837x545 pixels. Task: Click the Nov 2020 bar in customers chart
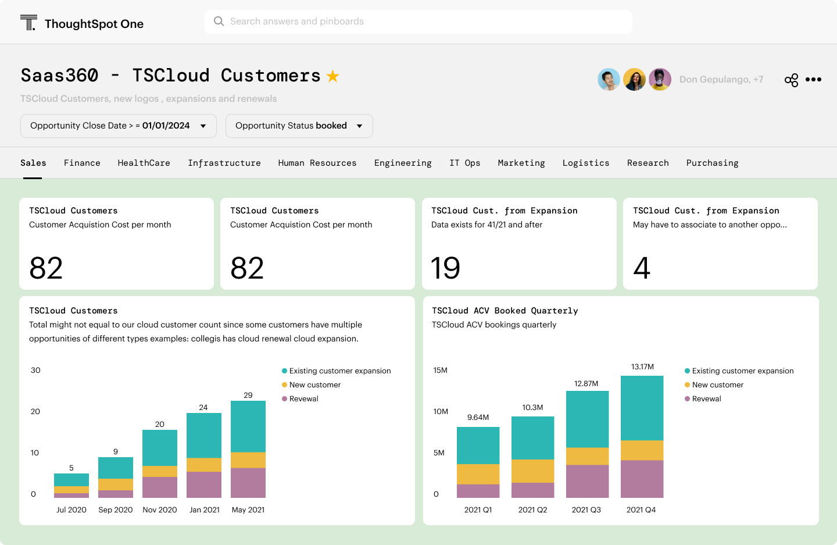coord(160,464)
